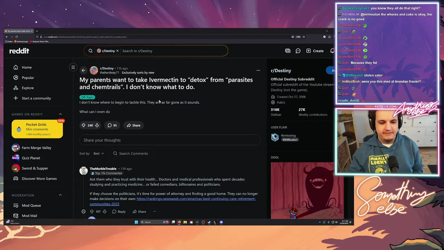444x250 pixels.
Task: Click the weather widget in taskbar
Action: [13, 222]
